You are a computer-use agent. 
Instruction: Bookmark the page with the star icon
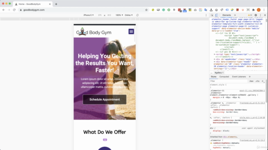(146, 10)
